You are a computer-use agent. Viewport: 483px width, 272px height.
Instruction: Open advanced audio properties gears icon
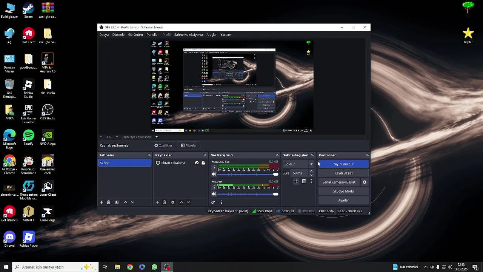point(213,202)
